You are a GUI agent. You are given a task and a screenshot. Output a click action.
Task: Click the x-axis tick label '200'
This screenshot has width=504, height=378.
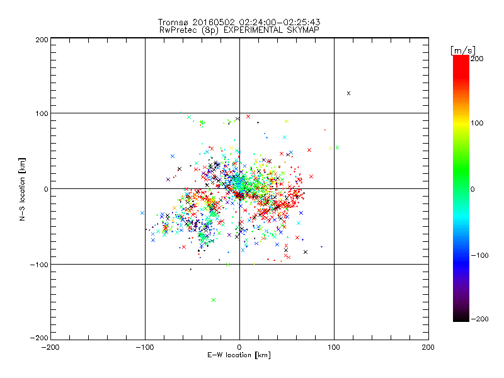tap(428, 347)
